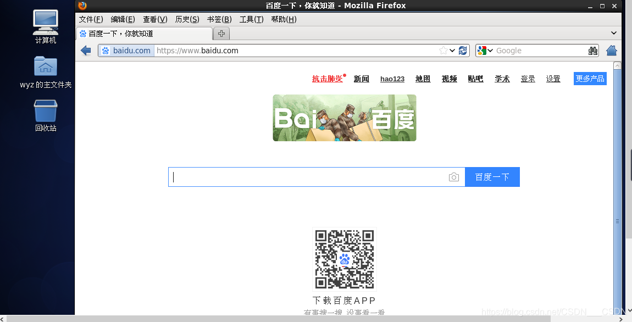Open the 书签(B) menu
Image resolution: width=632 pixels, height=322 pixels.
coord(219,19)
